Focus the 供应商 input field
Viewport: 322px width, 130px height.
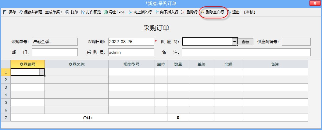(x=207, y=42)
